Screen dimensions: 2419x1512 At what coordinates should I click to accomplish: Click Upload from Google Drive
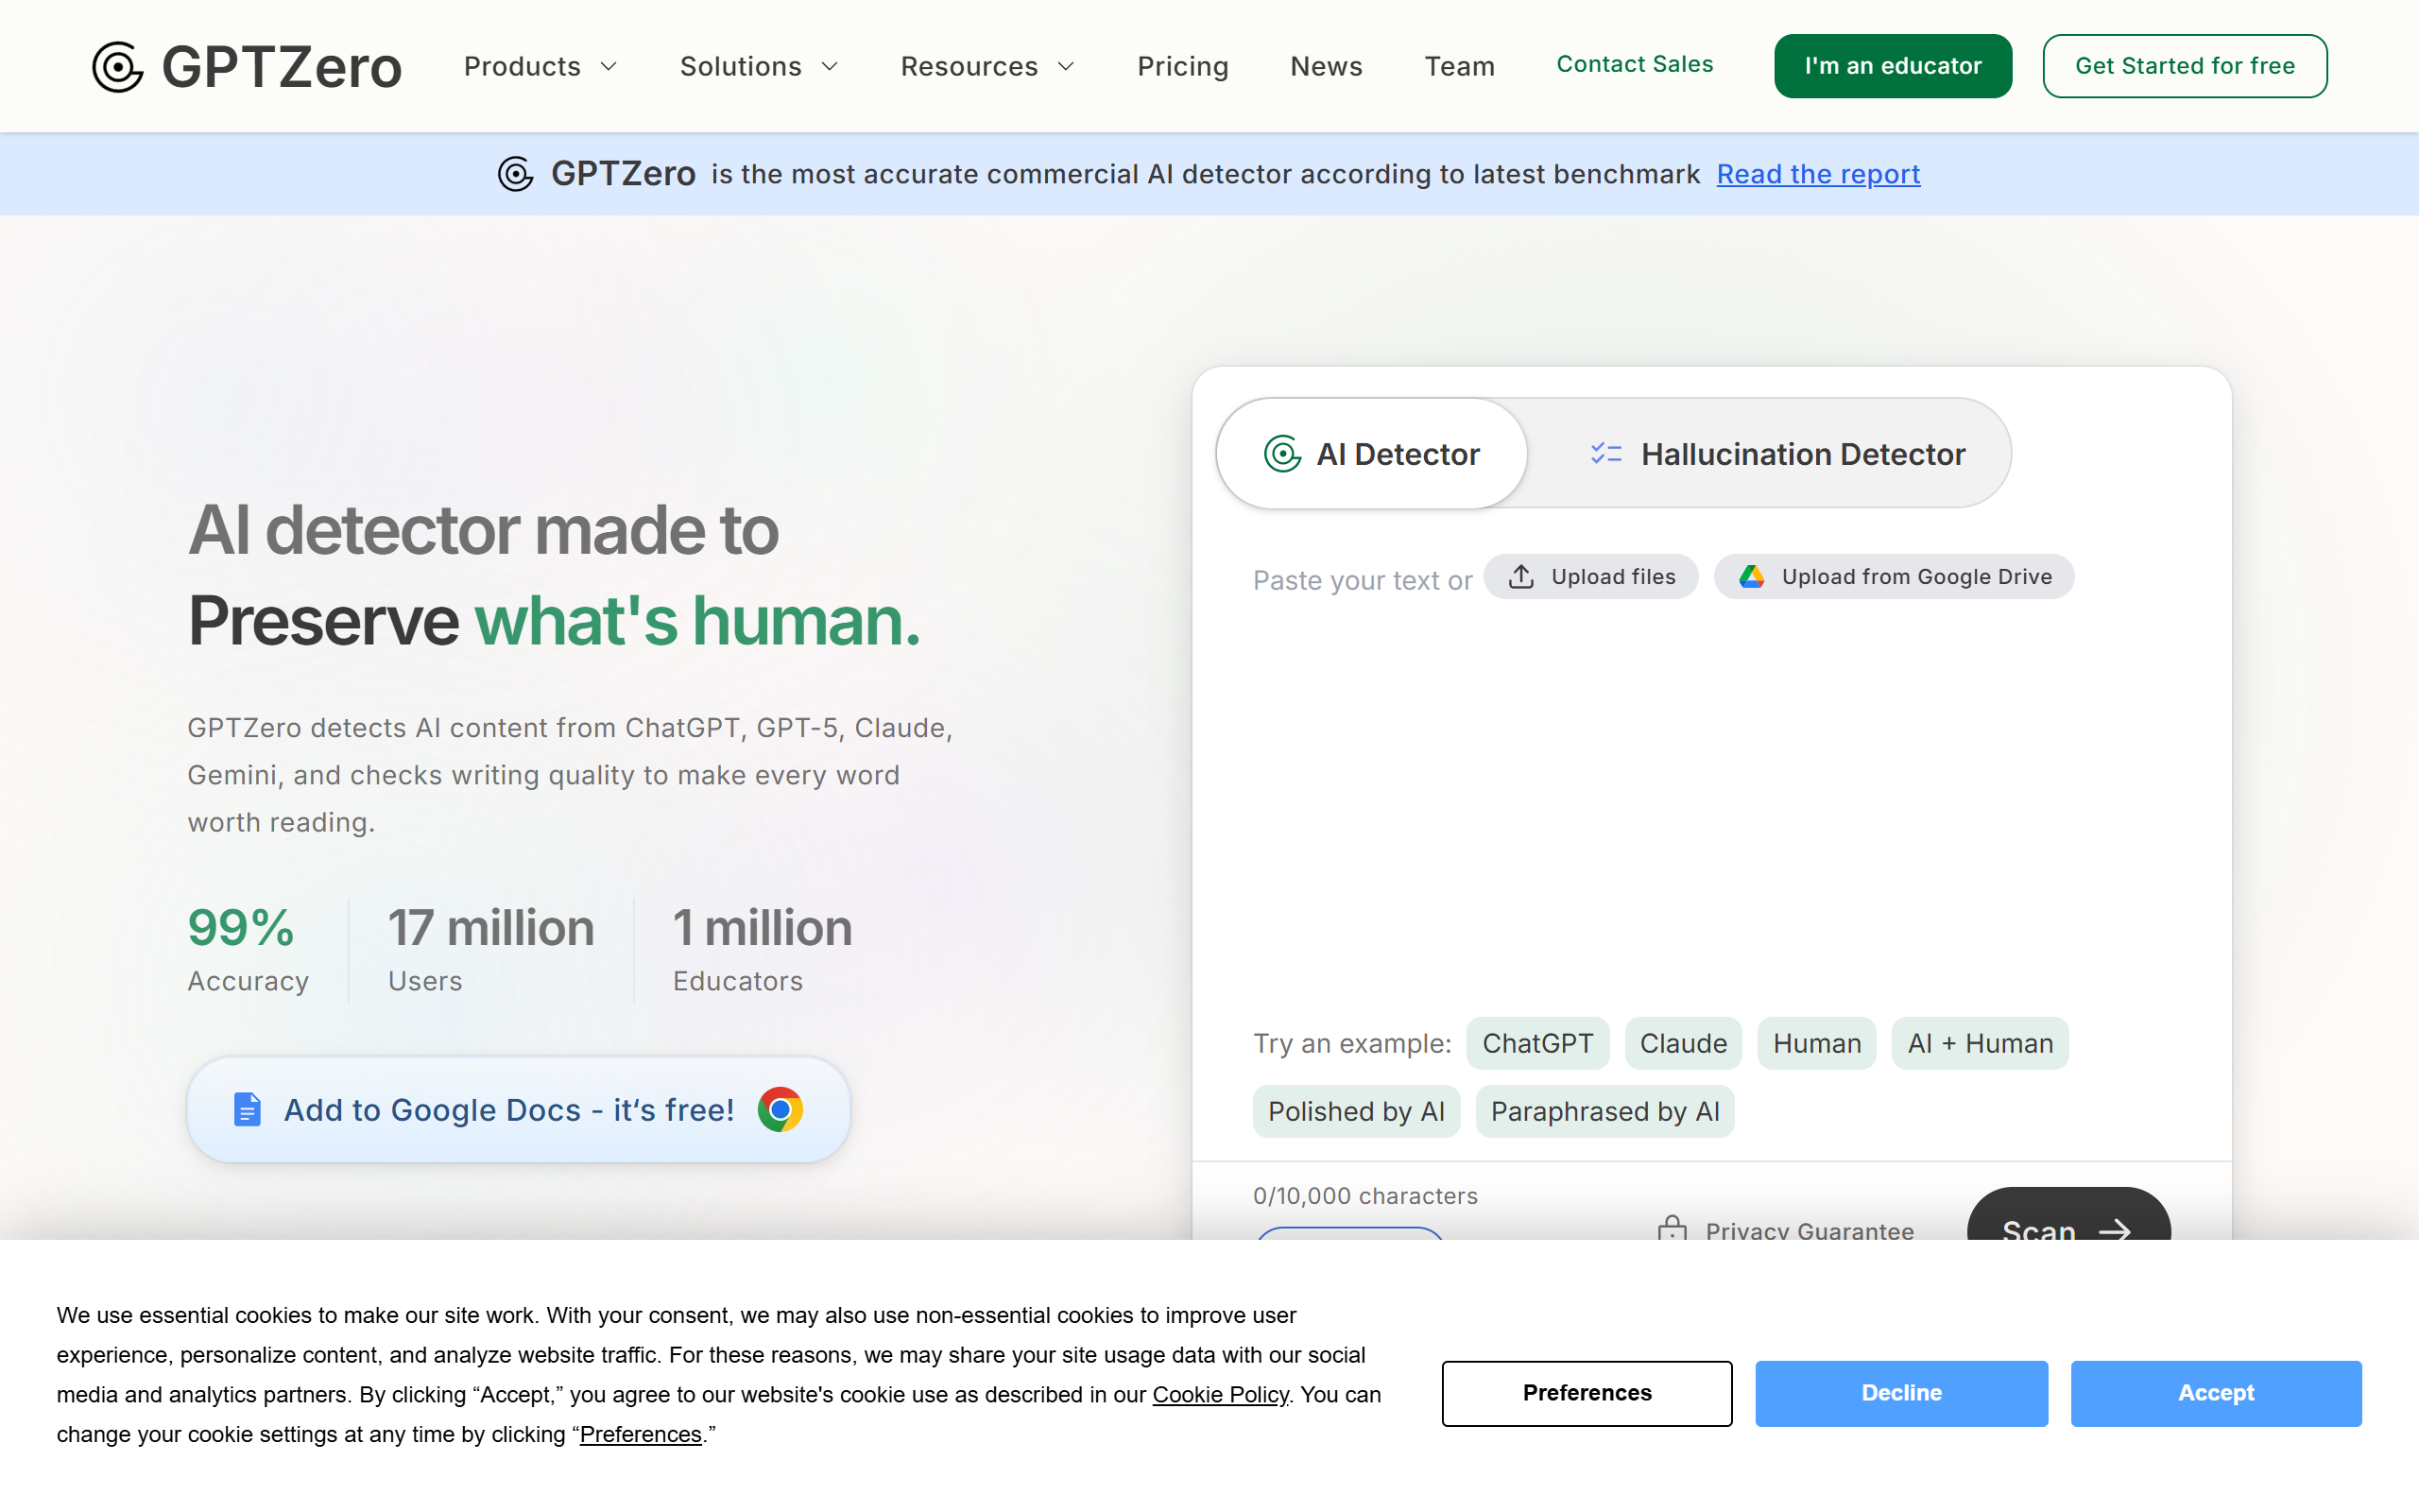(x=1894, y=577)
